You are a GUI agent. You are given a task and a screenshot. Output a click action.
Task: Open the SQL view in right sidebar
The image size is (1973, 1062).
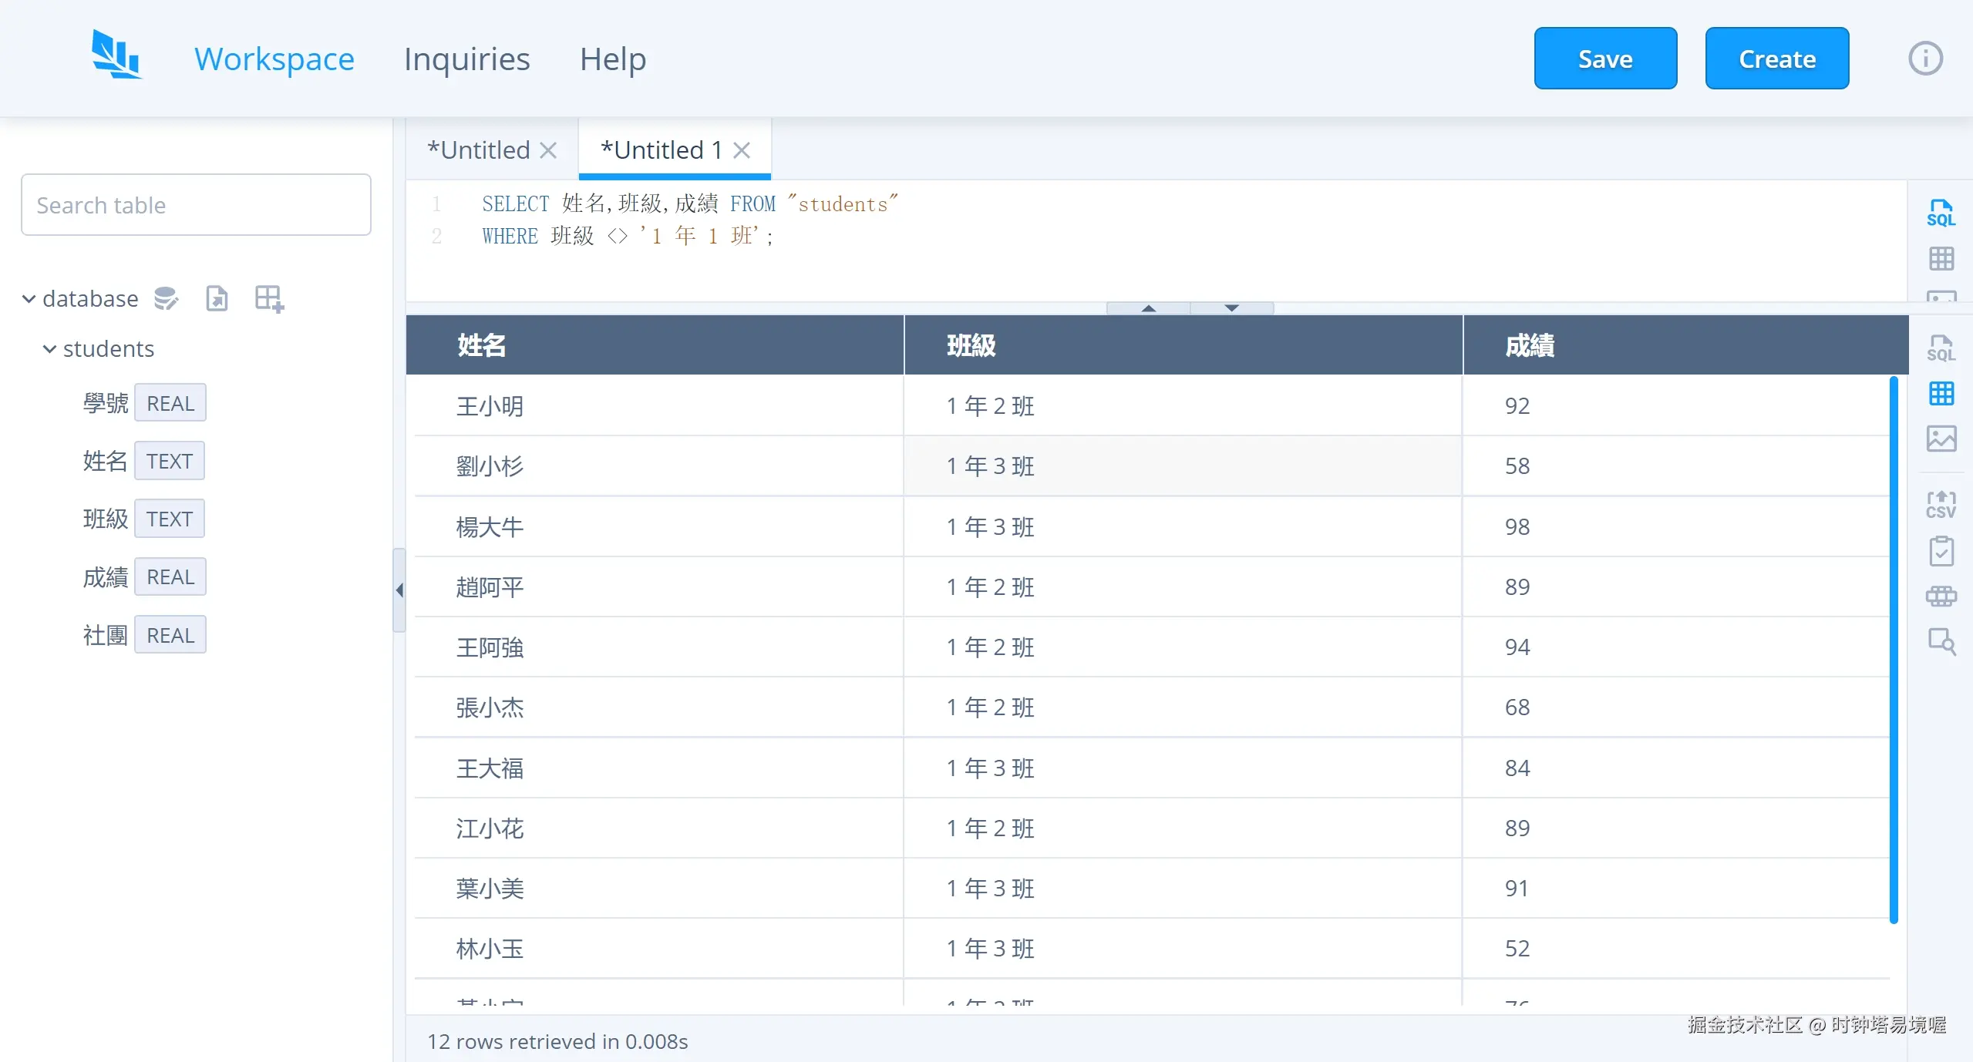tap(1941, 348)
